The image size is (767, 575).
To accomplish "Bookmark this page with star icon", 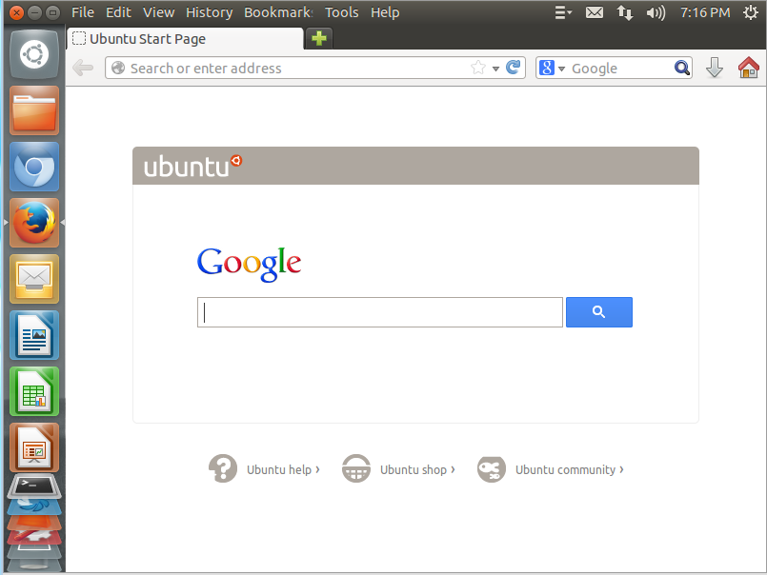I will [478, 68].
